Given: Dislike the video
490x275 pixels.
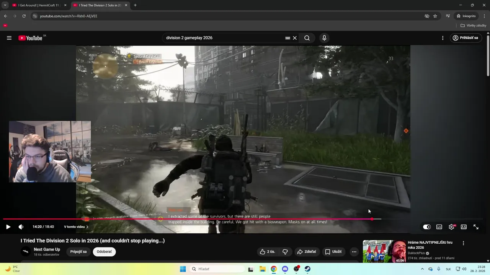Looking at the screenshot, I should point(285,252).
